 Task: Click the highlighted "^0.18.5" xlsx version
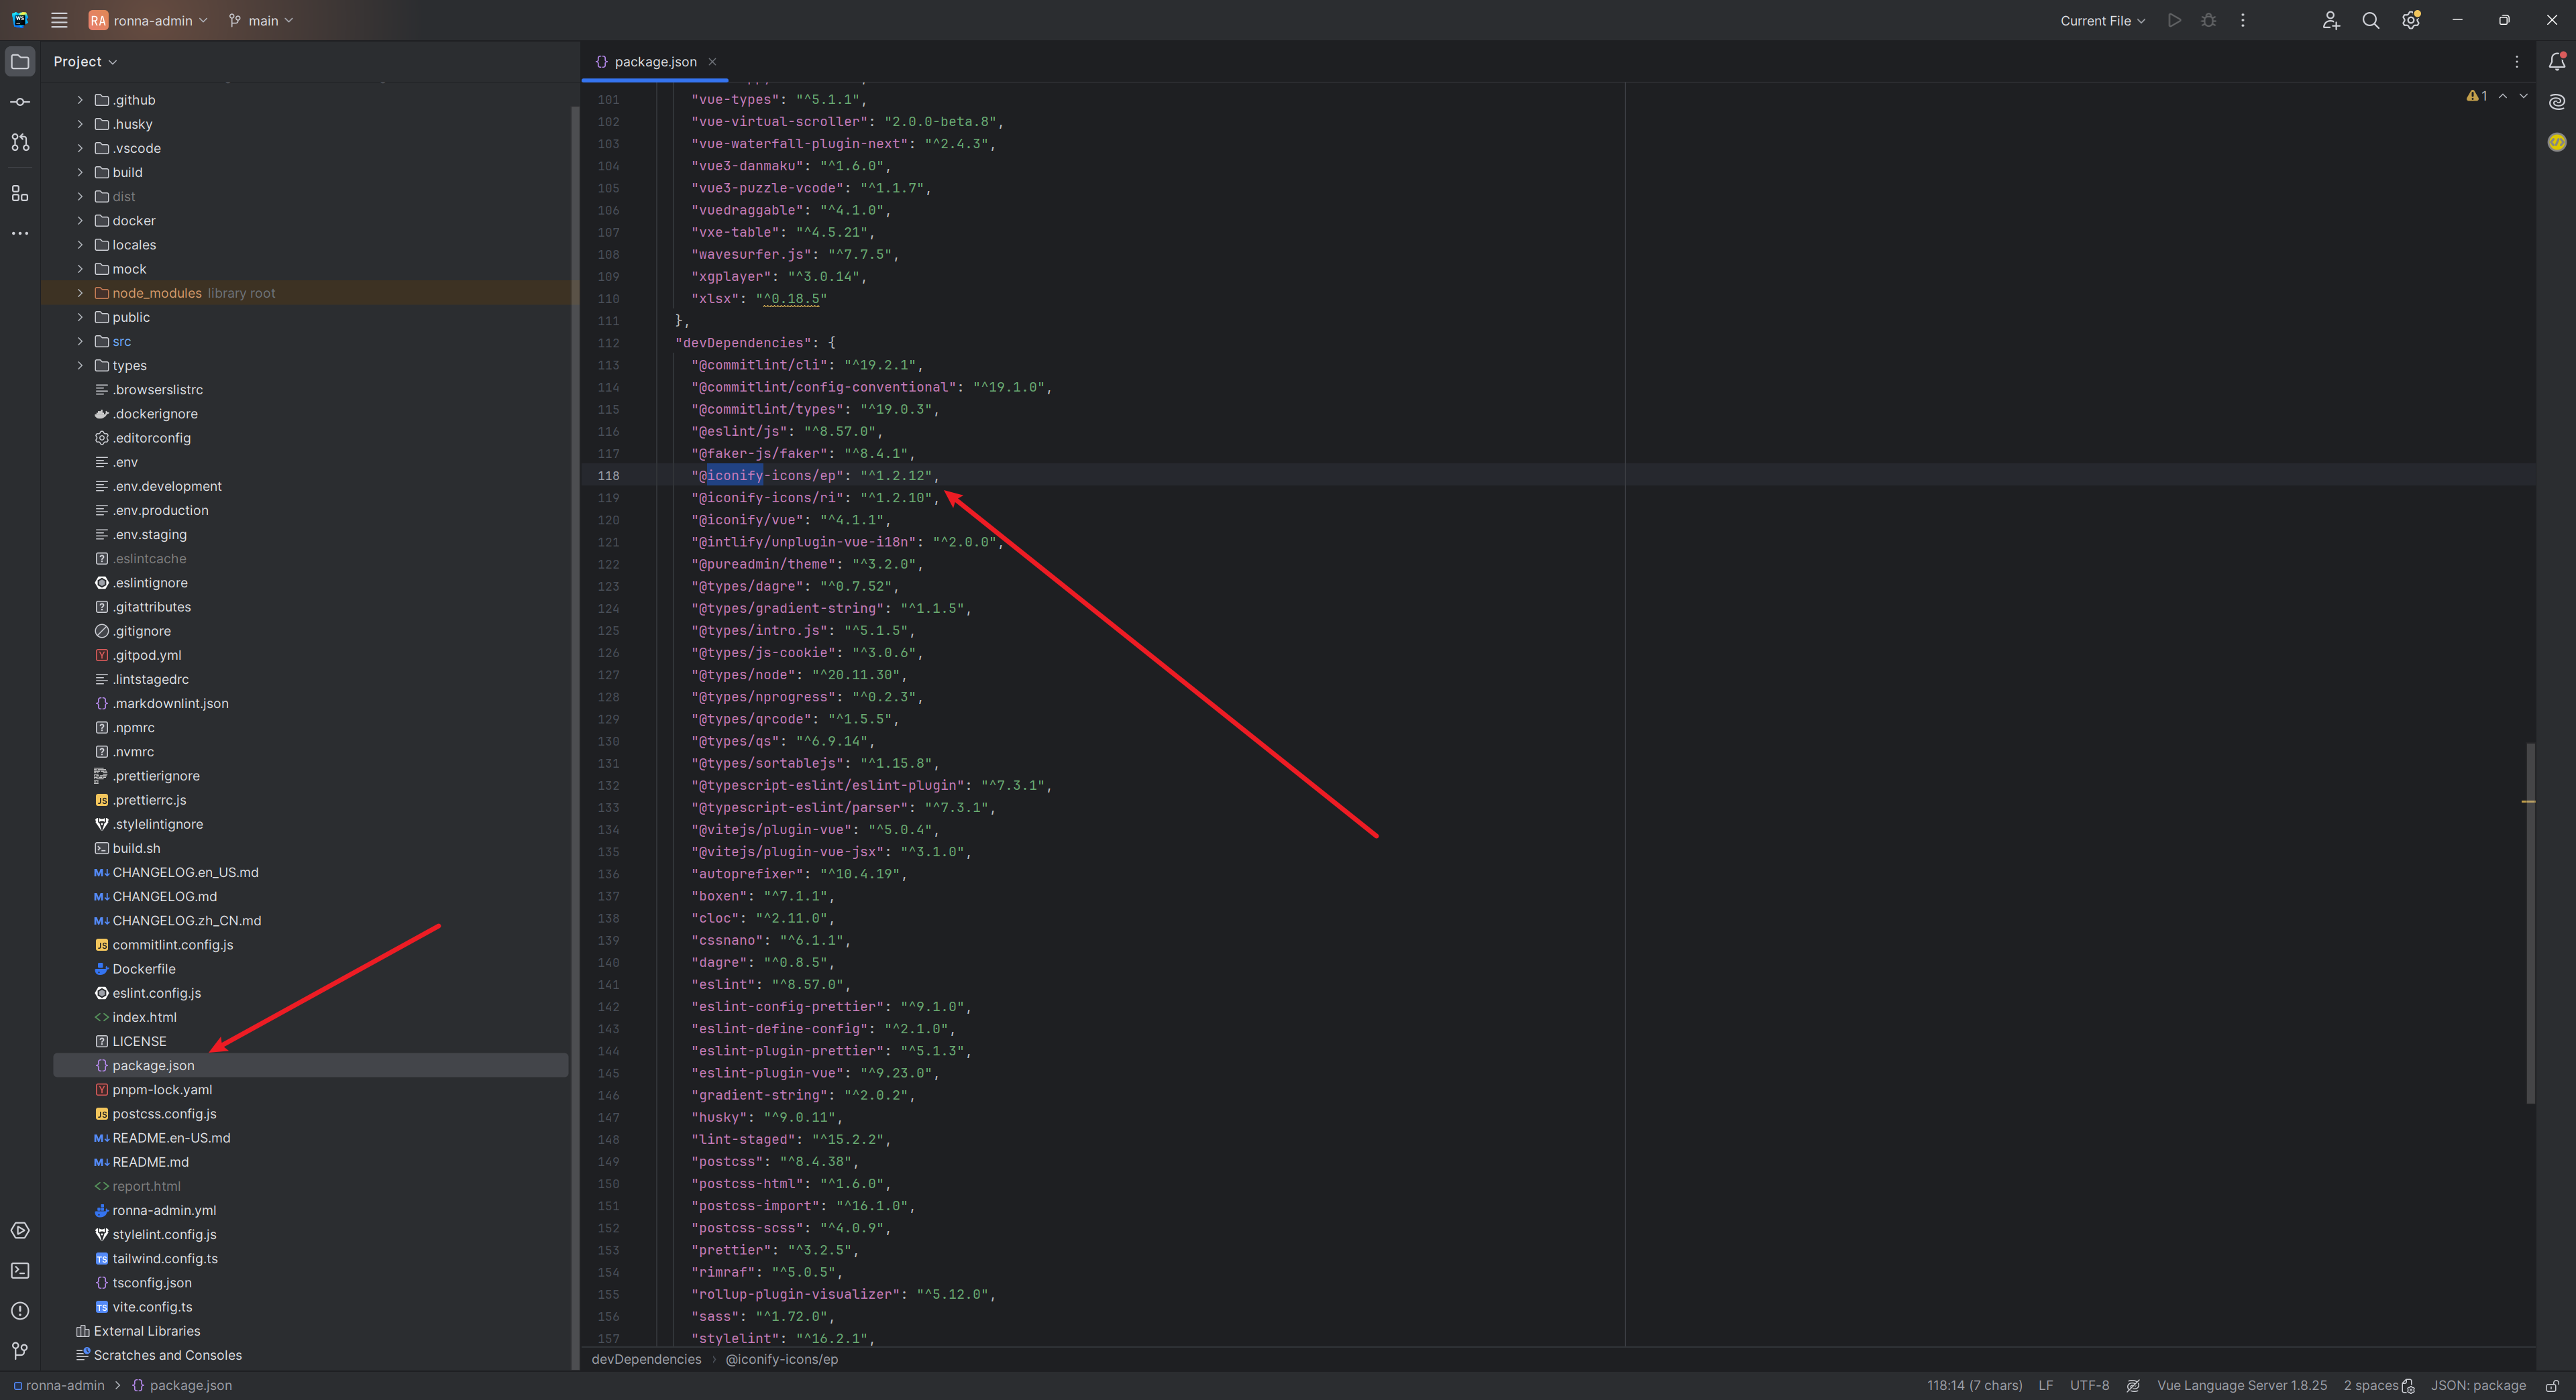pos(791,299)
